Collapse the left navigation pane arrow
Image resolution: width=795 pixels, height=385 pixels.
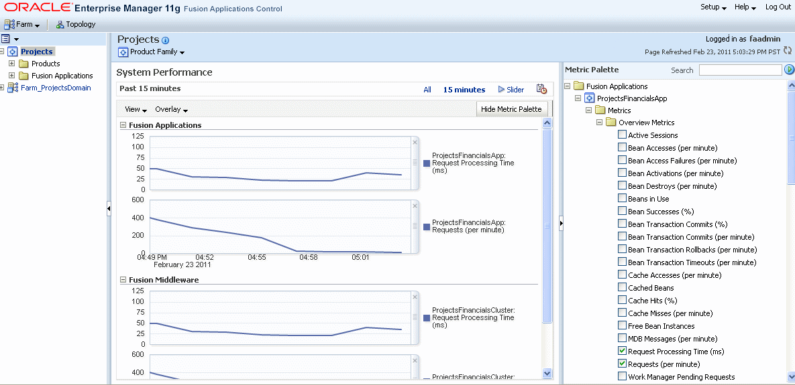click(109, 208)
